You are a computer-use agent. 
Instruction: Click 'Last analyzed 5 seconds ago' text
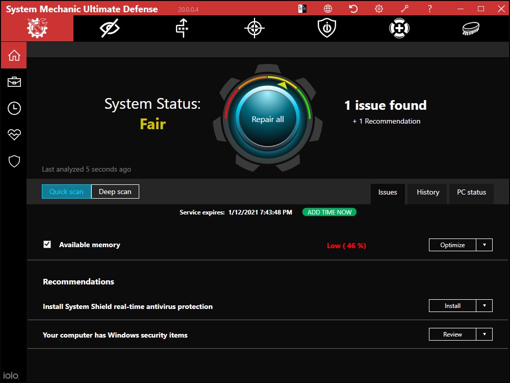pyautogui.click(x=87, y=169)
